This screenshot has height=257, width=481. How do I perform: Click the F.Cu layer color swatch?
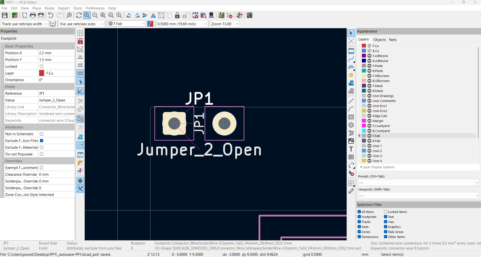pyautogui.click(x=364, y=46)
